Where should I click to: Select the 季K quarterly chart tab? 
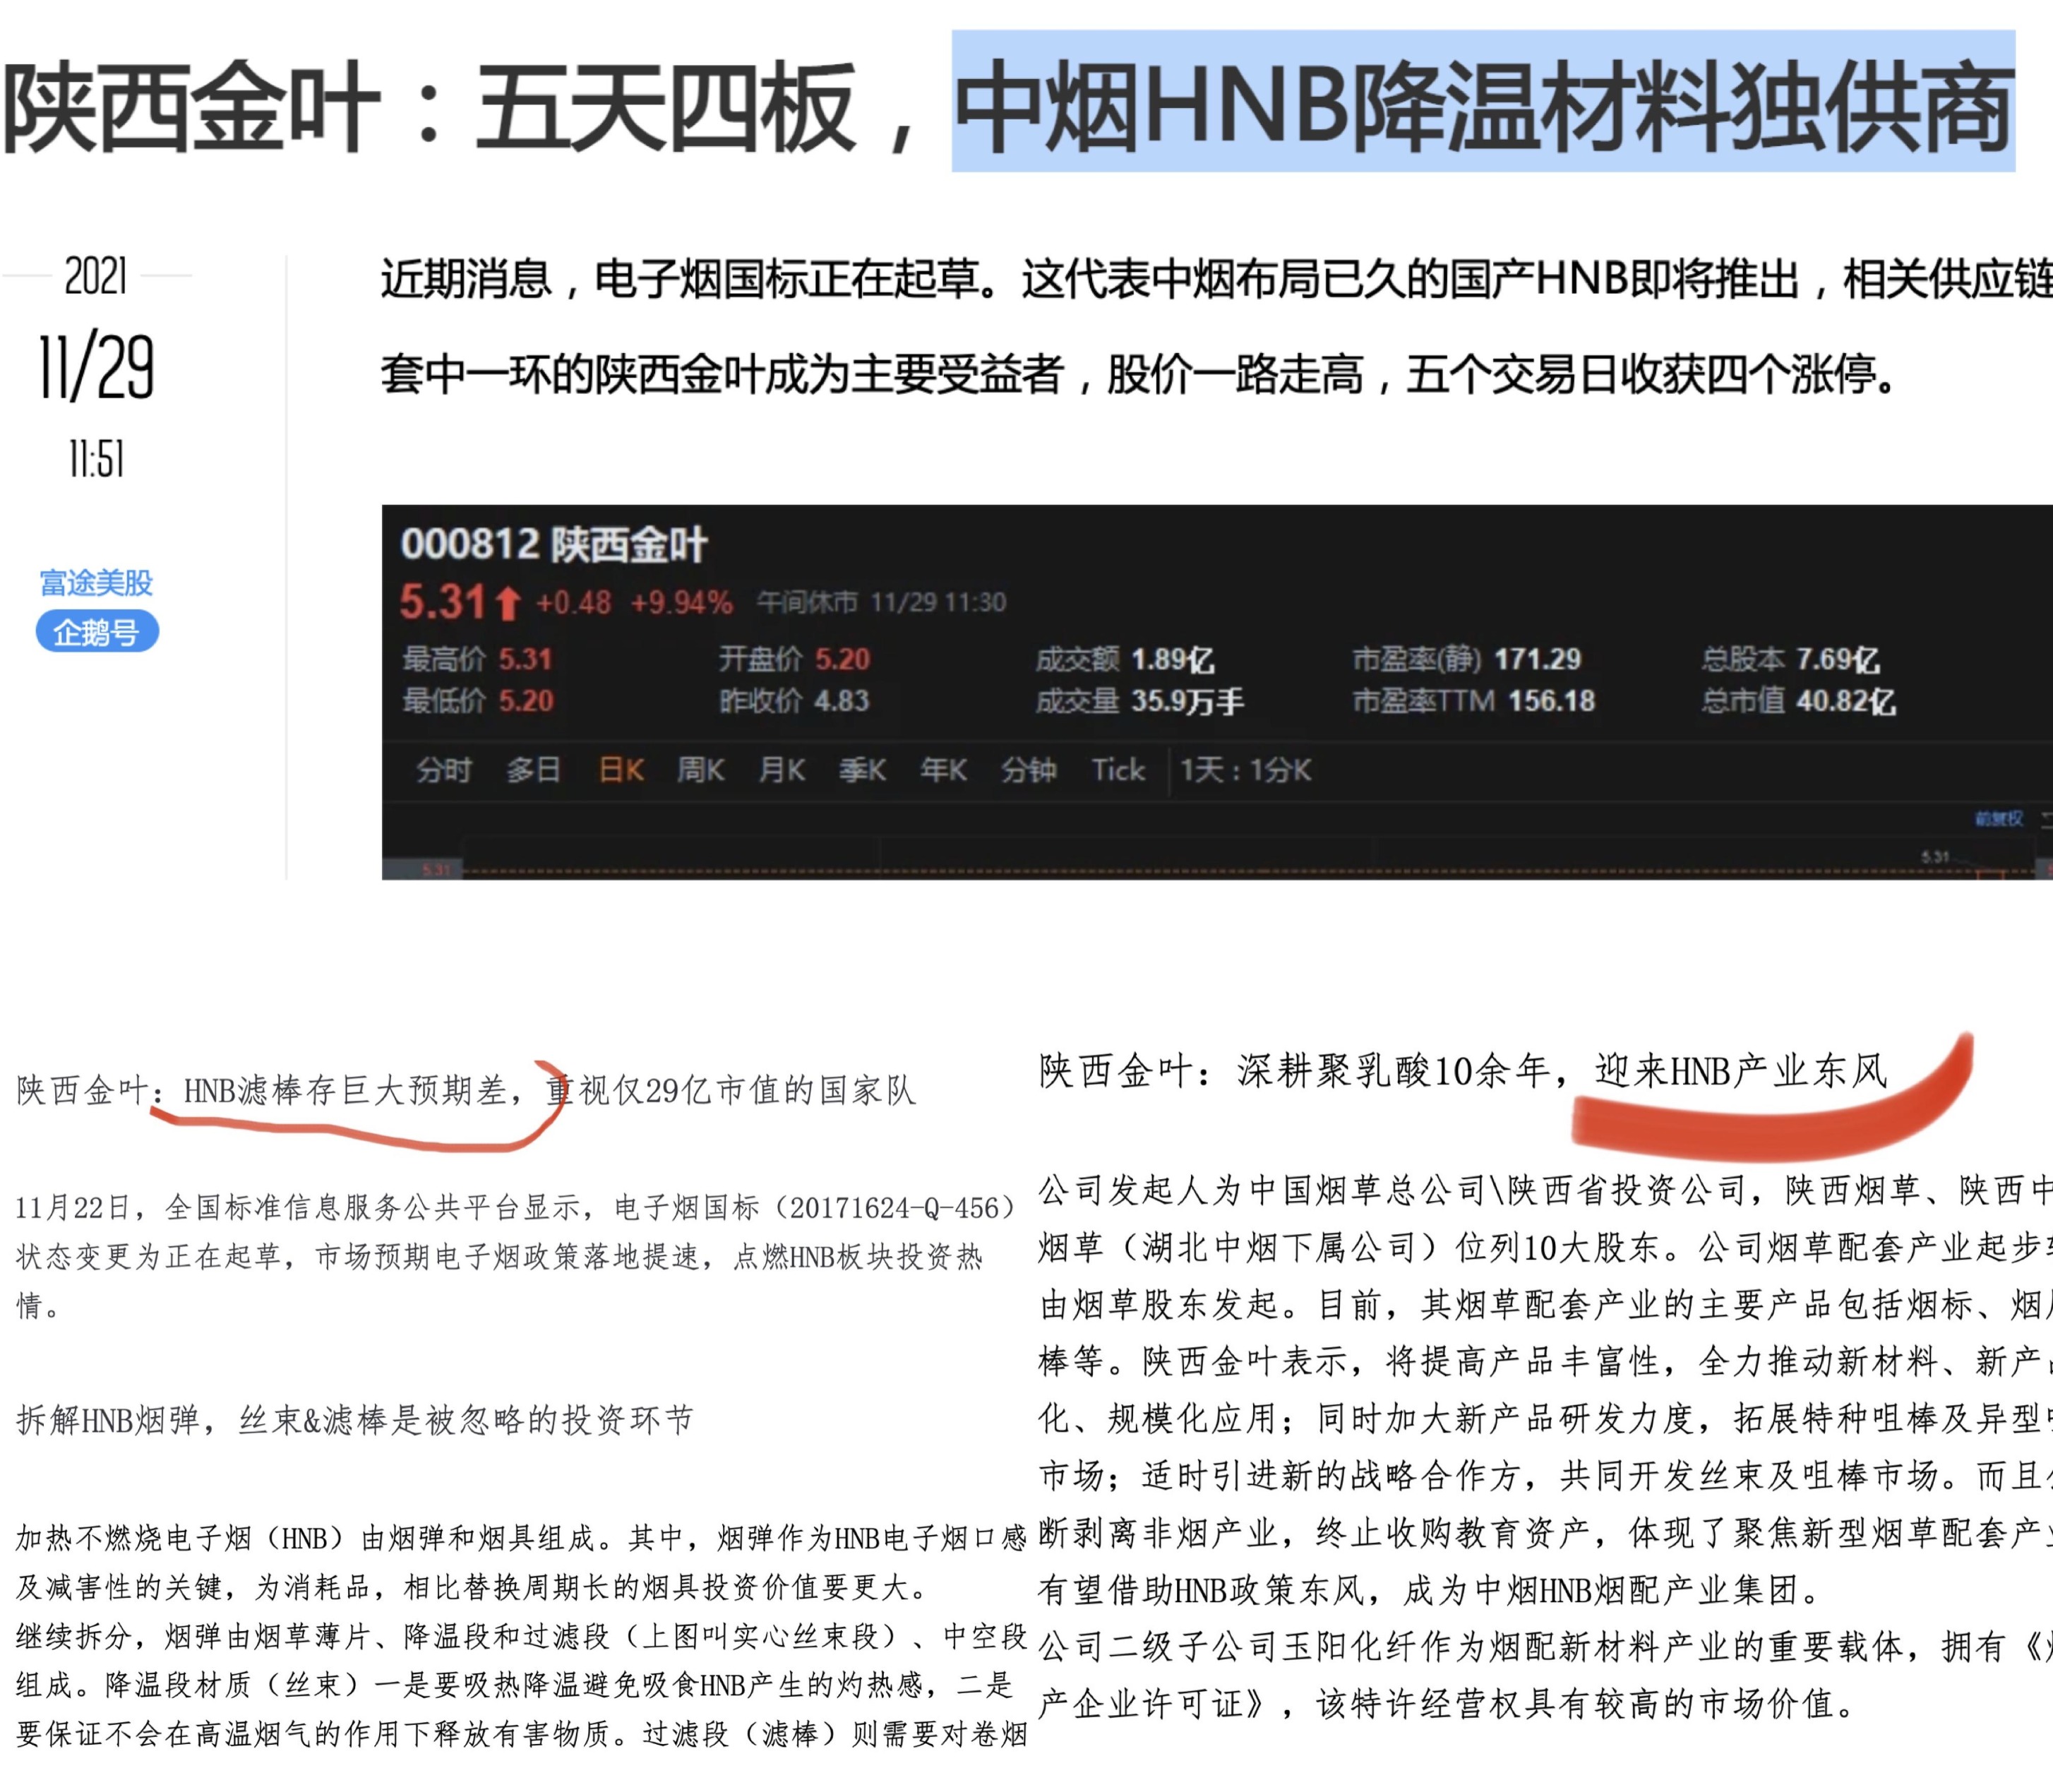pyautogui.click(x=862, y=770)
